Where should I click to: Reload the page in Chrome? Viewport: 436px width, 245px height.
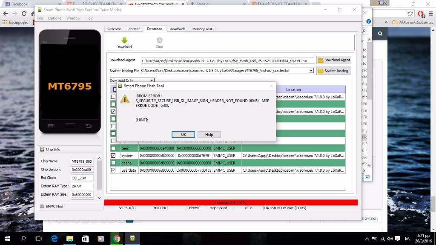(x=24, y=13)
